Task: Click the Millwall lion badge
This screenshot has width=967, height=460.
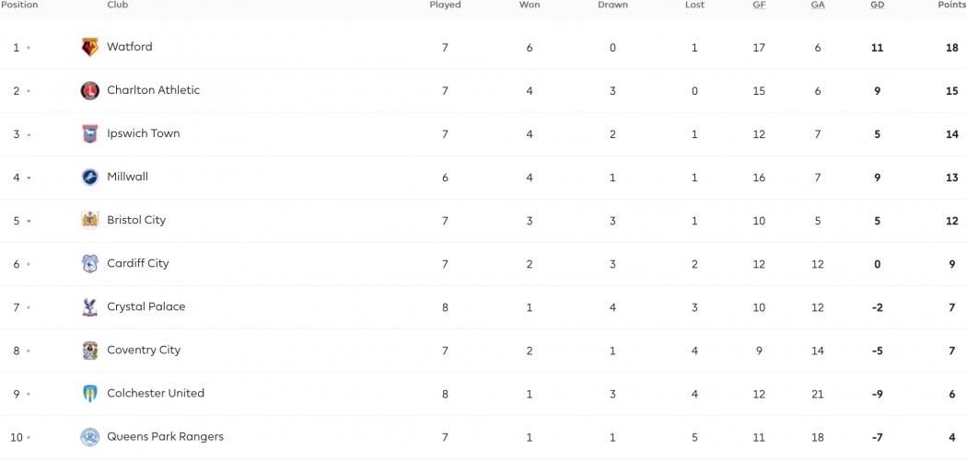Action: [x=90, y=178]
